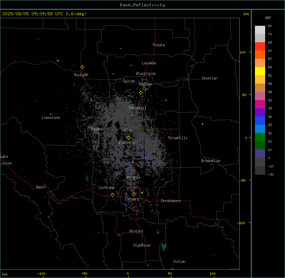The height and width of the screenshot is (278, 285).
Task: Click the Calgary city label
Action: (x=132, y=199)
